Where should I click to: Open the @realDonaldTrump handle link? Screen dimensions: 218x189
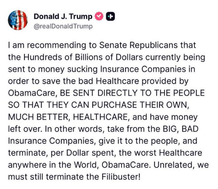coord(63,26)
